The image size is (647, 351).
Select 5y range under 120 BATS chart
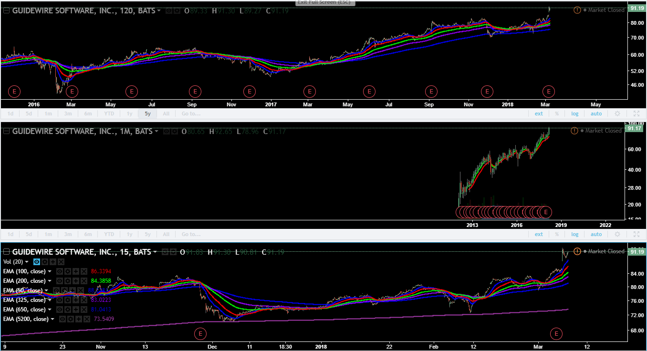point(147,114)
